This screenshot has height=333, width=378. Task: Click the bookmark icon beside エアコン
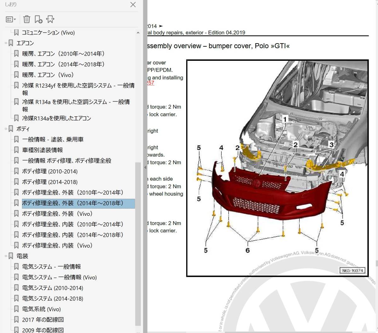(x=11, y=43)
